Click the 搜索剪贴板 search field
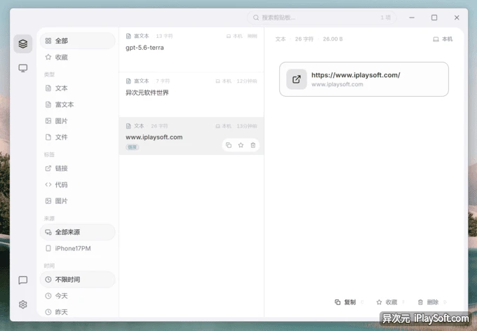This screenshot has height=331, width=477. 322,18
